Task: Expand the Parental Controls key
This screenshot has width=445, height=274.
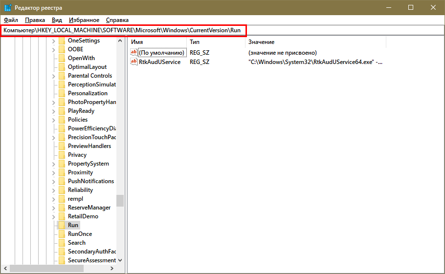Action: 53,76
